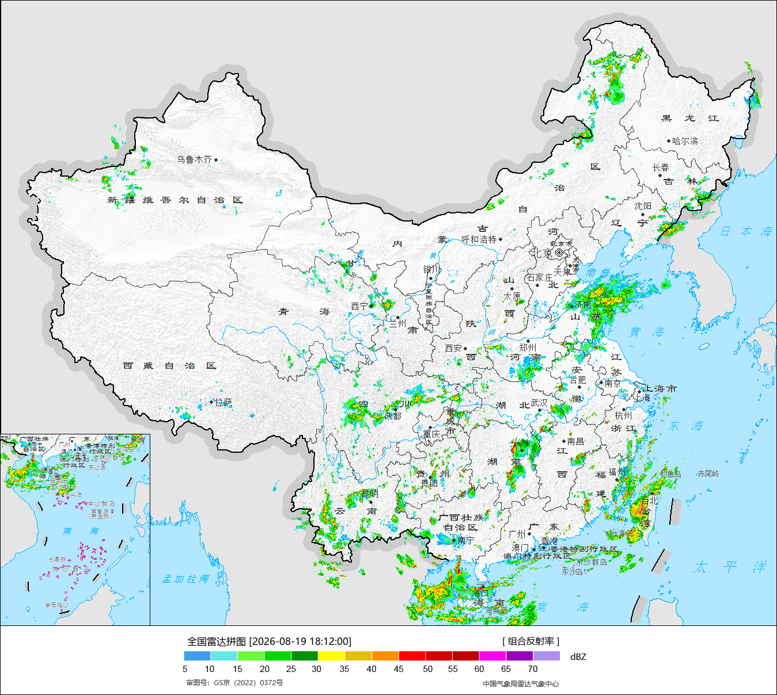777x695 pixels.
Task: Open the South China Sea inset map
Action: 75,530
